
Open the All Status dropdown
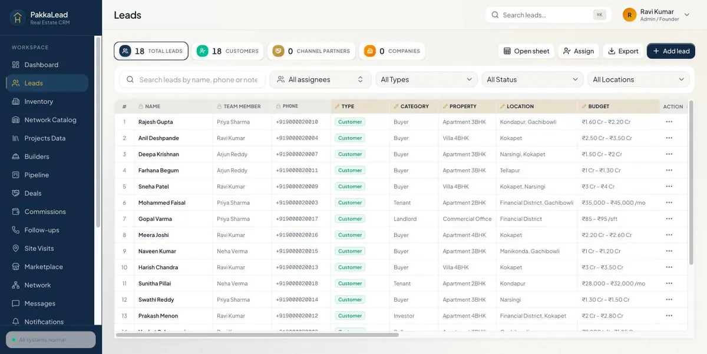[x=533, y=79]
